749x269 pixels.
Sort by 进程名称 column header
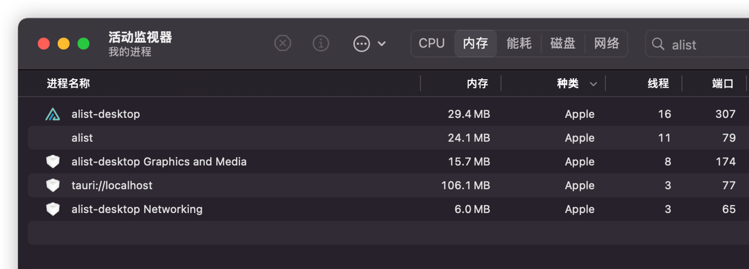[69, 84]
